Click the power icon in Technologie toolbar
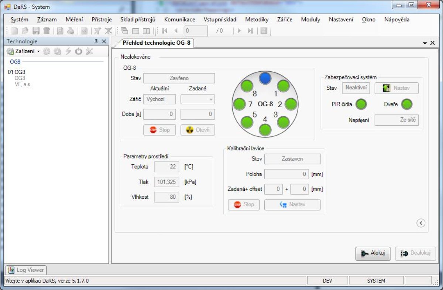Viewport: 443px width, 290px height. [x=79, y=52]
